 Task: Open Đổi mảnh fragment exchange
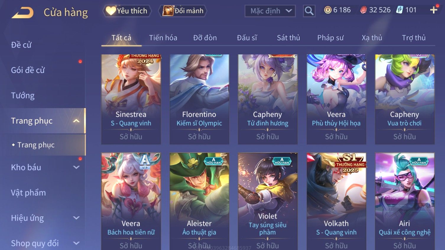coord(183,11)
